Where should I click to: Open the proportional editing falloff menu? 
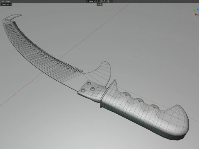[112, 1]
